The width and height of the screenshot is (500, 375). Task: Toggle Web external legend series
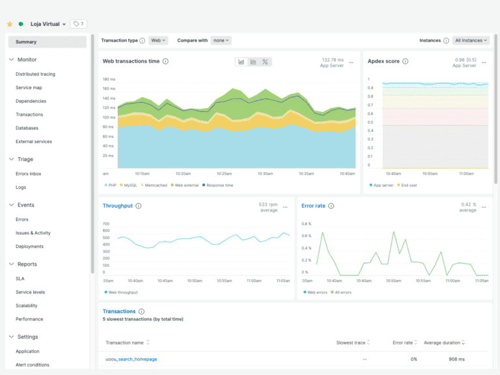pos(185,186)
